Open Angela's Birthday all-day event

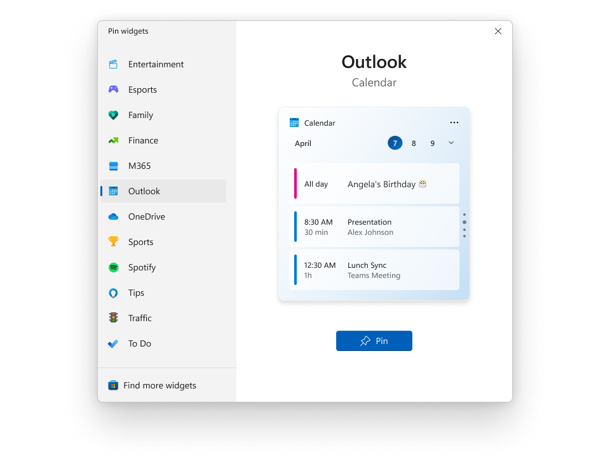[x=374, y=183]
